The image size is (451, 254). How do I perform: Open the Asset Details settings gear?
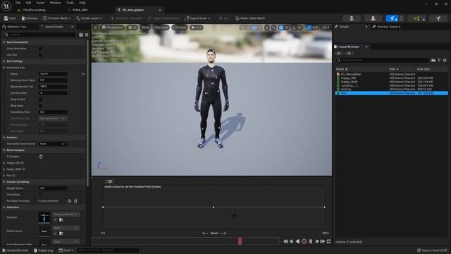click(87, 35)
